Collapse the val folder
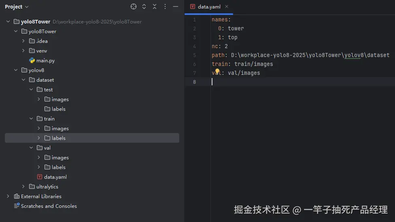The image size is (395, 222). point(31,148)
